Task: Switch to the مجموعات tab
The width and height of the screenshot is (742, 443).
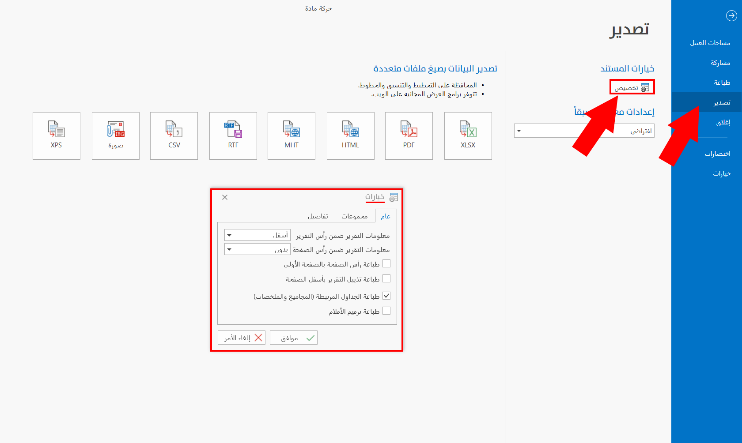Action: (x=354, y=216)
